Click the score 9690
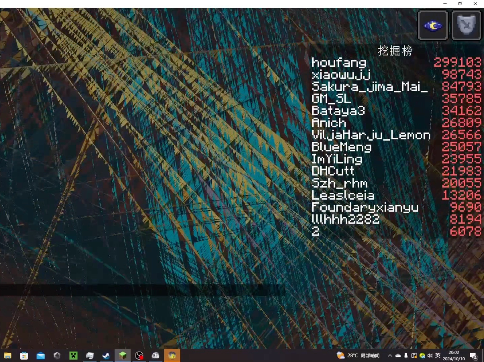This screenshot has width=484, height=362. [466, 207]
